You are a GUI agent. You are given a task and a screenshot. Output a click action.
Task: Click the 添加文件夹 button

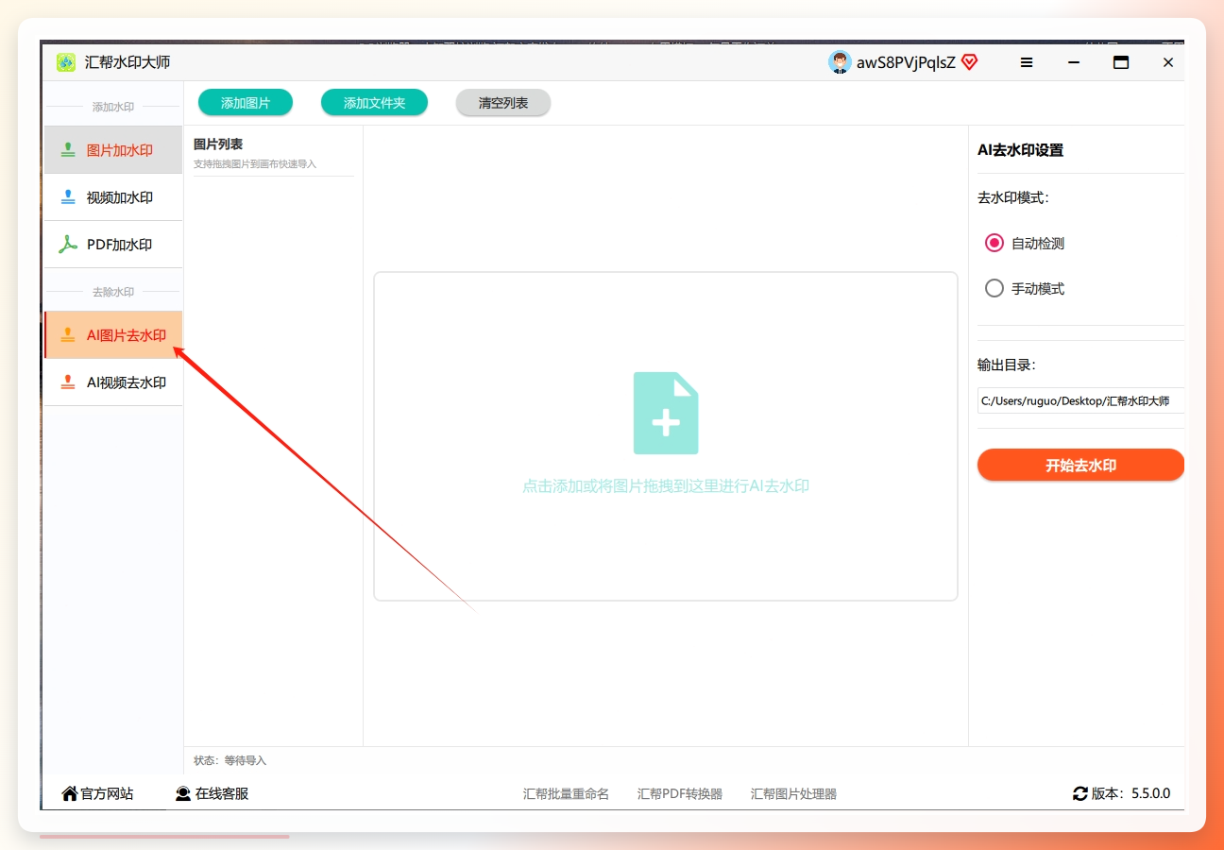(x=374, y=103)
